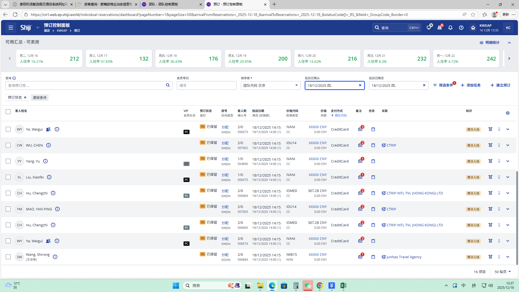
Task: Expand the row details for Hu, Chengzhi
Action: point(508,193)
